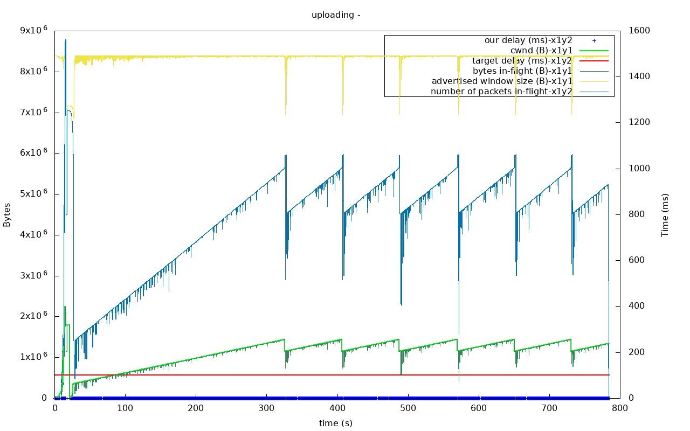Click the "Time (ms)" right axis title
Viewport: 690px width, 431px height.
click(x=665, y=215)
